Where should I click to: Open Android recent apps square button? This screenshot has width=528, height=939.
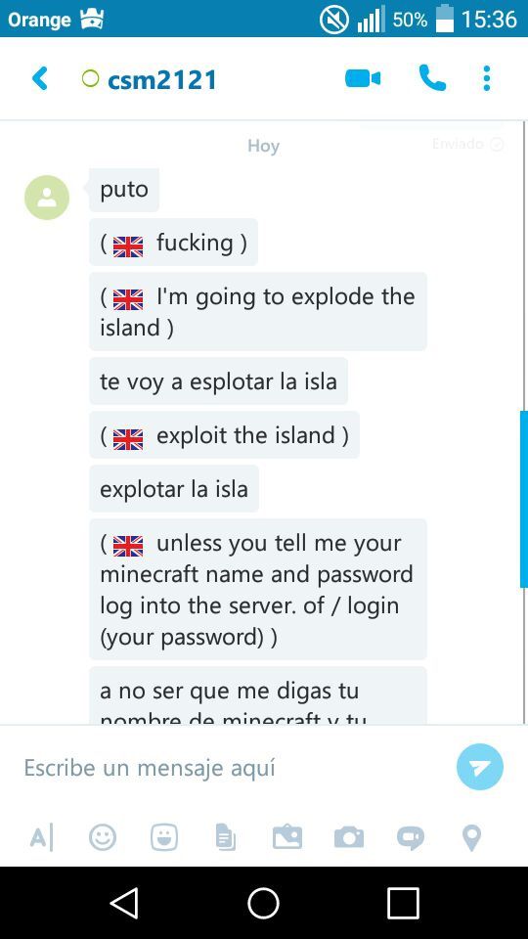(x=403, y=903)
